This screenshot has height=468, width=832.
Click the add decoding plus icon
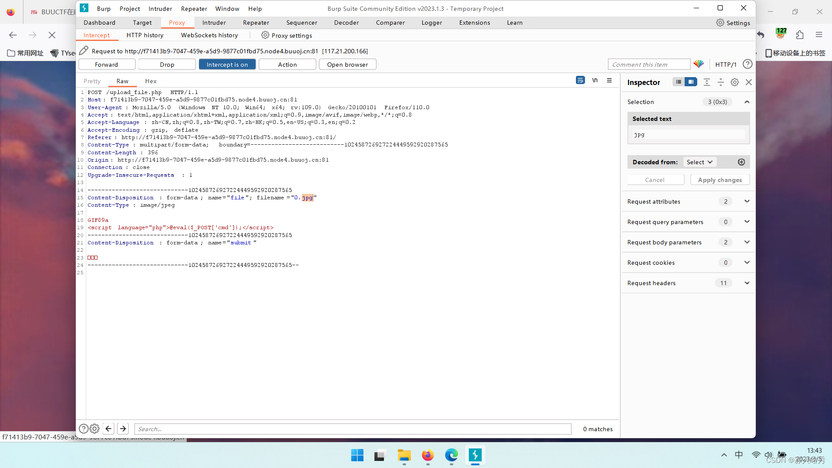[741, 162]
